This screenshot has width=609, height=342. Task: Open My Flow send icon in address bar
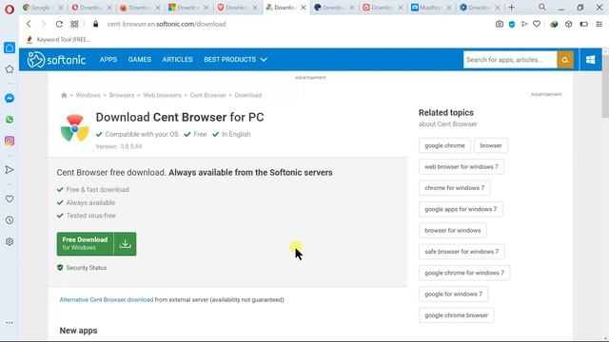click(524, 24)
